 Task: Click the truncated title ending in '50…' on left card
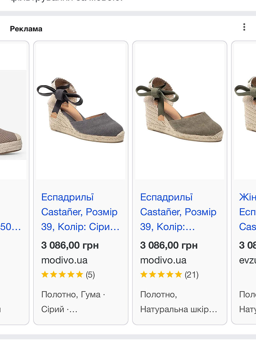pyautogui.click(x=10, y=227)
